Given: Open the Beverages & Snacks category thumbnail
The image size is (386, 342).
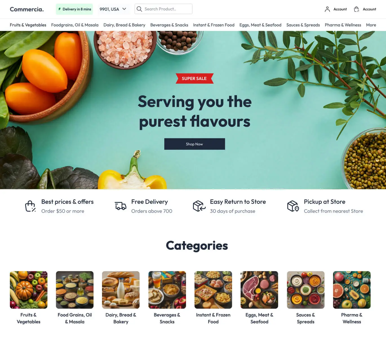Looking at the screenshot, I should pos(167,290).
